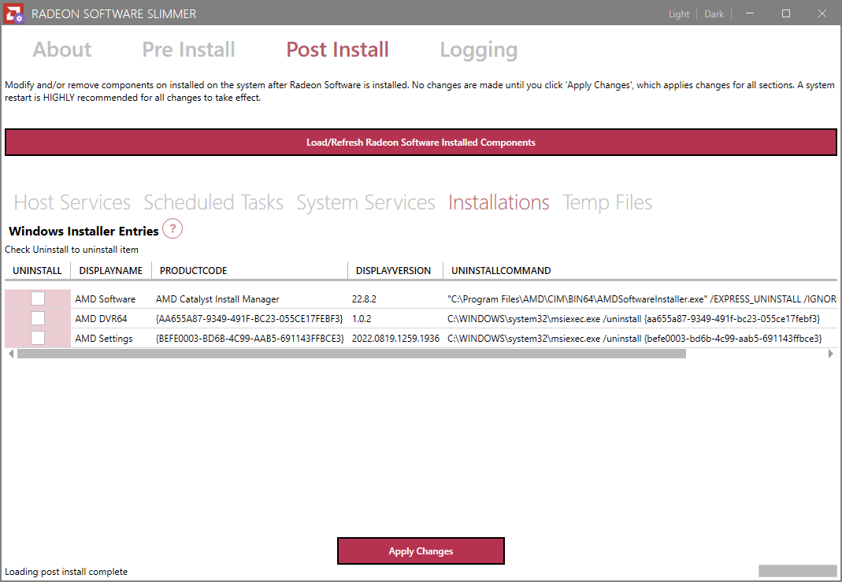Switch to Temp Files section
This screenshot has width=842, height=582.
607,202
